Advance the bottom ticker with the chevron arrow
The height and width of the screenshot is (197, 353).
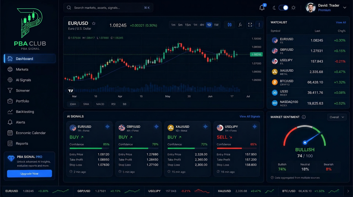pyautogui.click(x=348, y=191)
